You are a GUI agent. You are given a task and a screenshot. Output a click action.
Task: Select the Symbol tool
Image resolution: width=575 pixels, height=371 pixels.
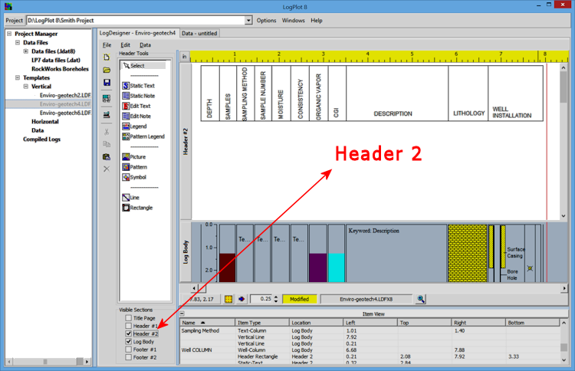(138, 177)
